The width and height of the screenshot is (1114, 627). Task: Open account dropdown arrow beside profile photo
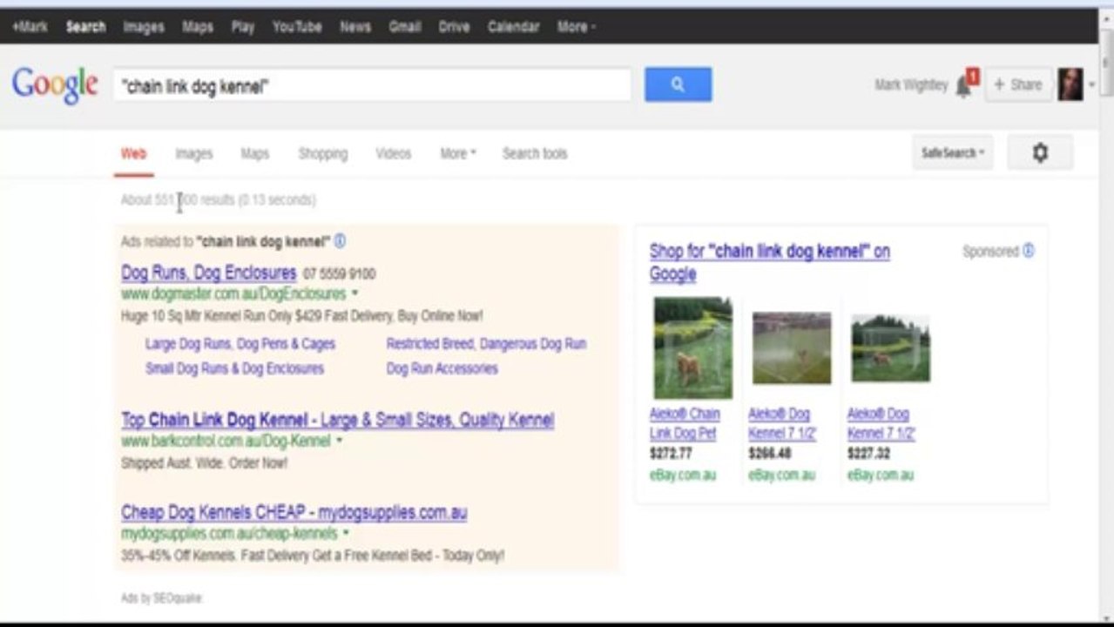(x=1091, y=85)
